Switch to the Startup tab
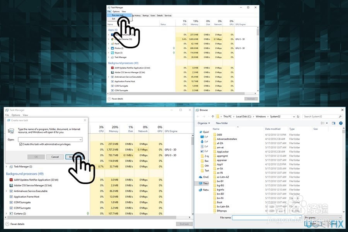Screen dimensions: 348x232 pyautogui.click(x=146, y=15)
